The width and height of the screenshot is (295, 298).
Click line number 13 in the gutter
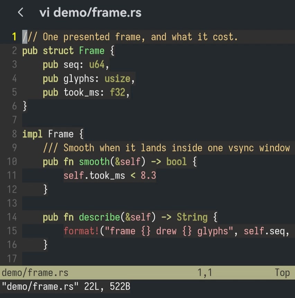coord(12,203)
